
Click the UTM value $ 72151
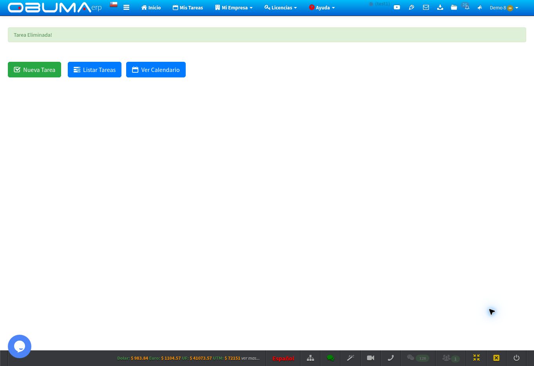coord(232,358)
